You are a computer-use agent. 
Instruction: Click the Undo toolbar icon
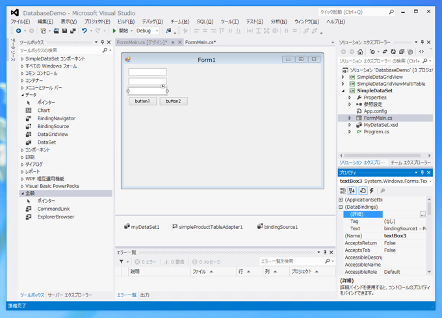pos(84,31)
